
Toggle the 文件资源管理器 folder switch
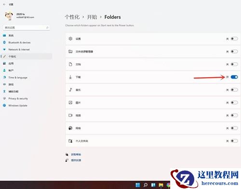234,52
